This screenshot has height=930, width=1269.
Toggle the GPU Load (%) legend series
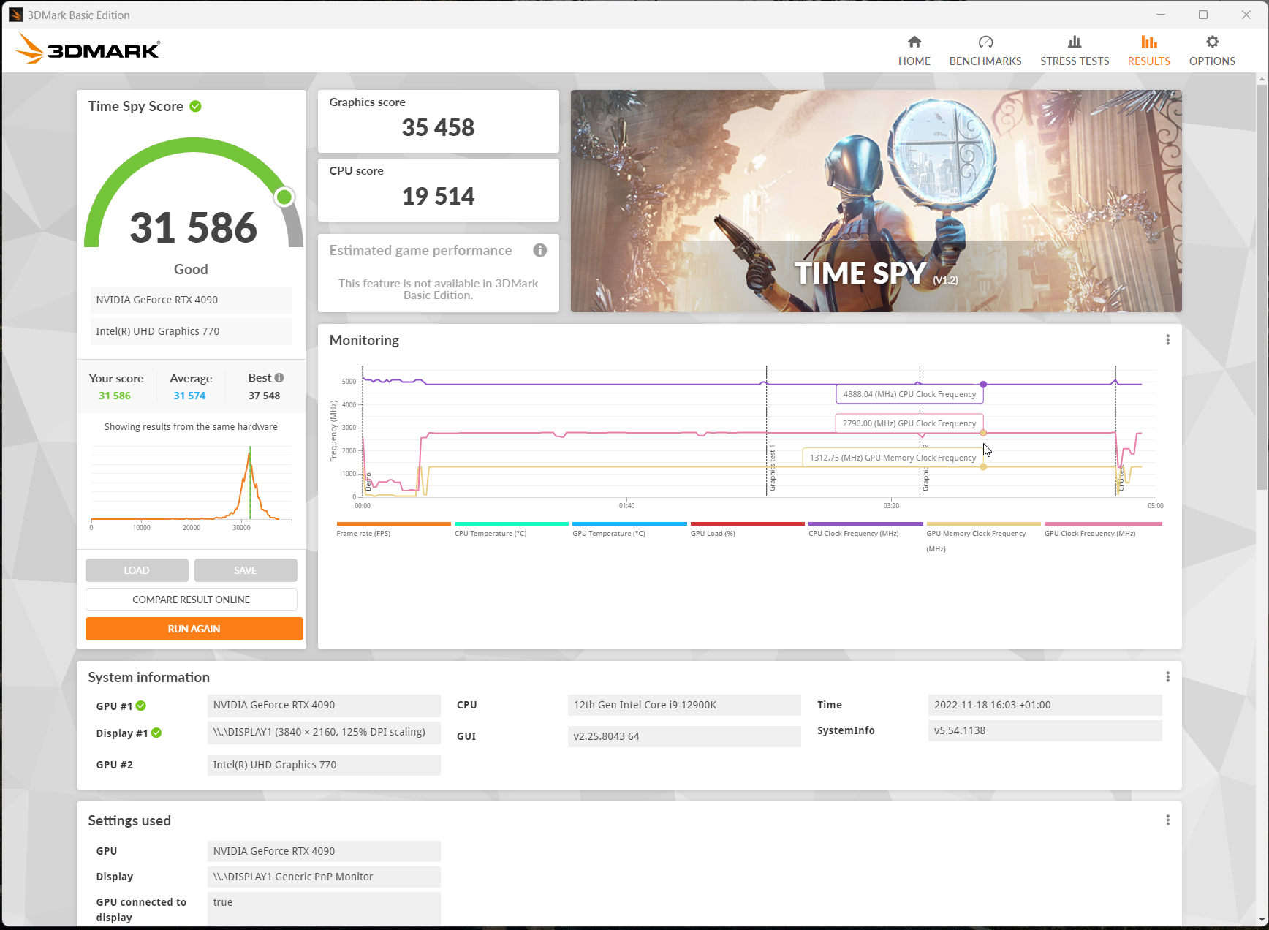pos(747,529)
